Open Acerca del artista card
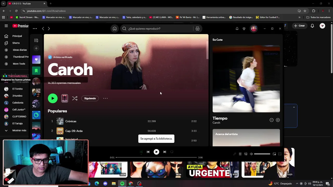 (246, 138)
